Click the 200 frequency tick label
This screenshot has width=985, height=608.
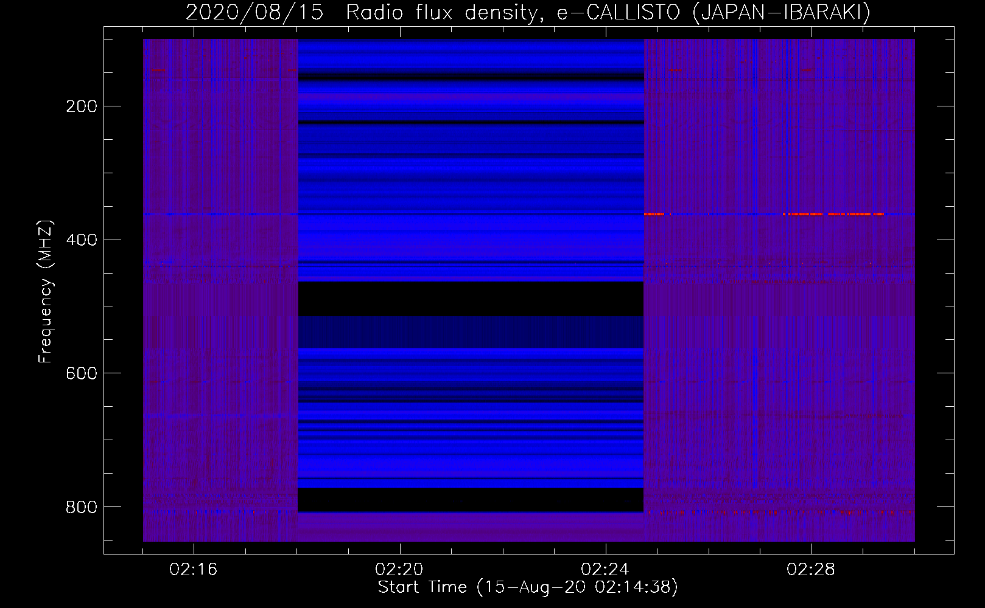(x=82, y=106)
